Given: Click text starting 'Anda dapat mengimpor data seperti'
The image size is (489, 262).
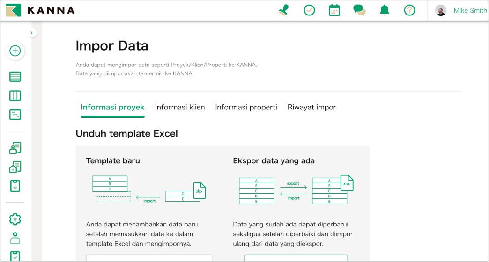Looking at the screenshot, I should (x=166, y=65).
